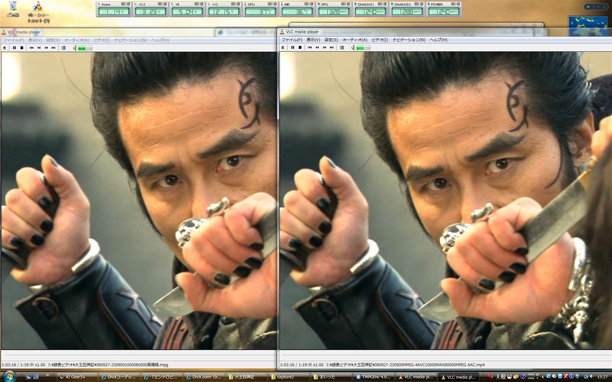The image size is (612, 382).
Task: Click MB temperature gadget reading
Action: click(x=297, y=12)
